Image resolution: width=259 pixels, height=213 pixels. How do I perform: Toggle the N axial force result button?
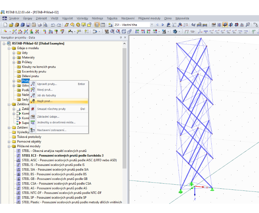tap(206, 31)
